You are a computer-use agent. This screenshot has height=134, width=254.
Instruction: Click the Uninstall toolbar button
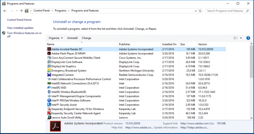pyautogui.click(x=72, y=38)
